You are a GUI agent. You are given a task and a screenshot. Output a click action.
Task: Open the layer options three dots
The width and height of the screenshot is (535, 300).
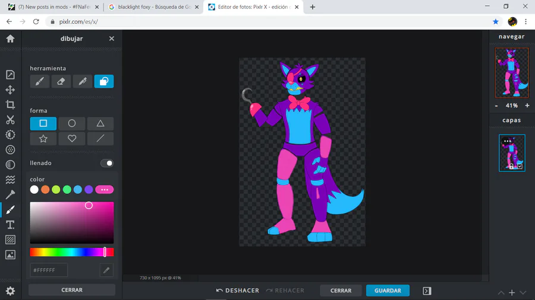[508, 141]
